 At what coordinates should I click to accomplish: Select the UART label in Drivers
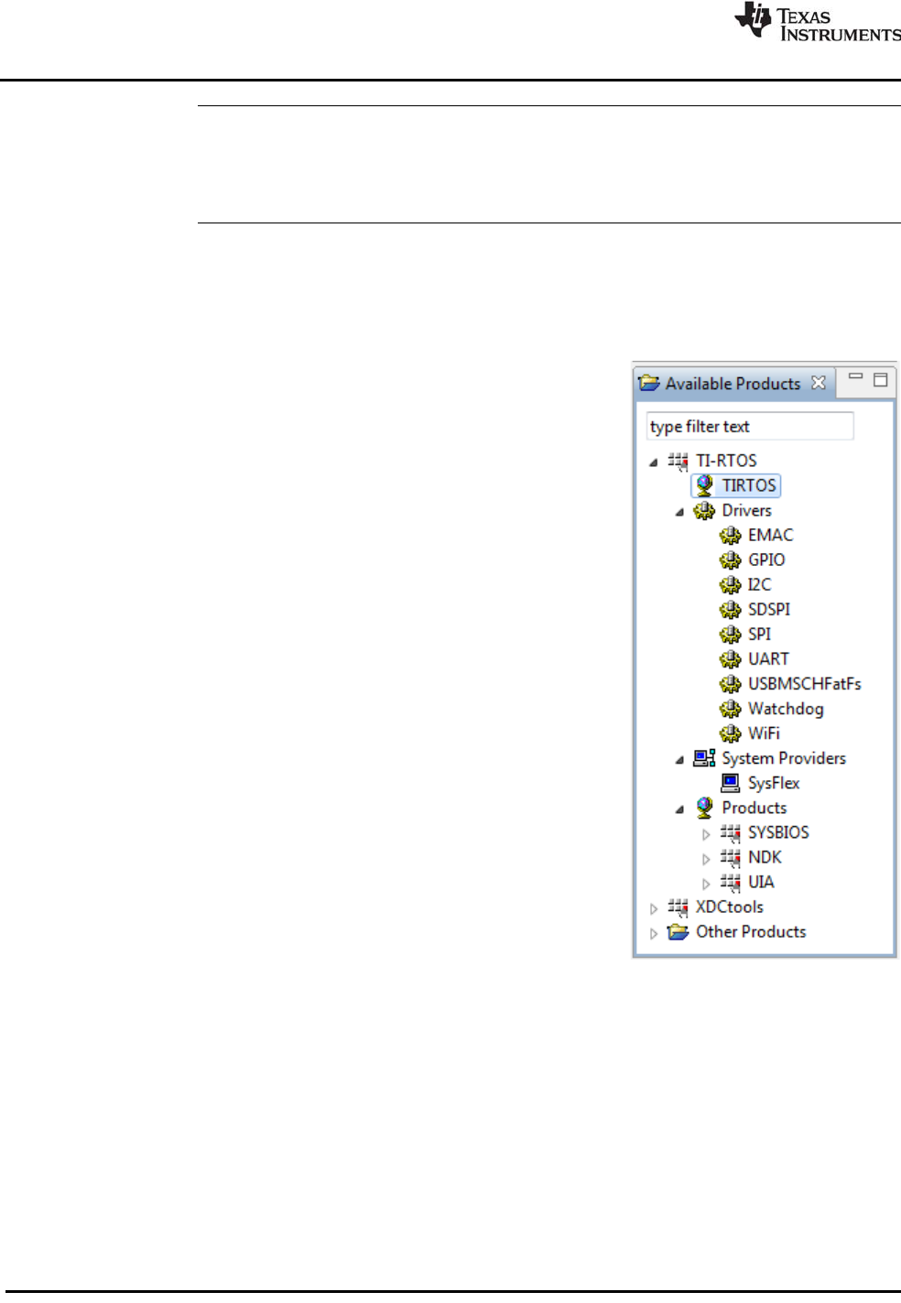point(768,658)
